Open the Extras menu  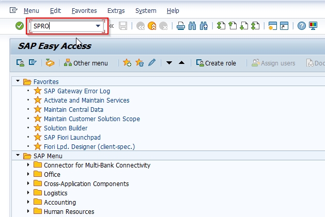click(116, 10)
